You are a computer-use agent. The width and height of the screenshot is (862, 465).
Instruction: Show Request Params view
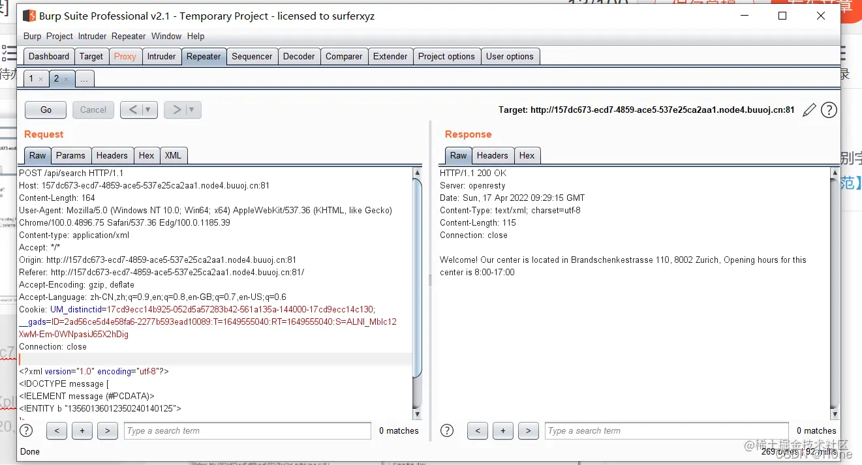coord(70,155)
